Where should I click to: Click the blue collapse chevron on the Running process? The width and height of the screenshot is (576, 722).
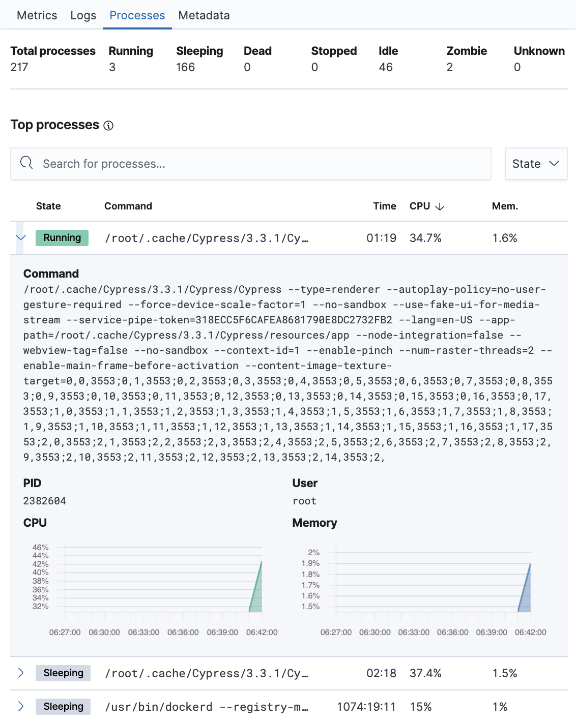(20, 237)
